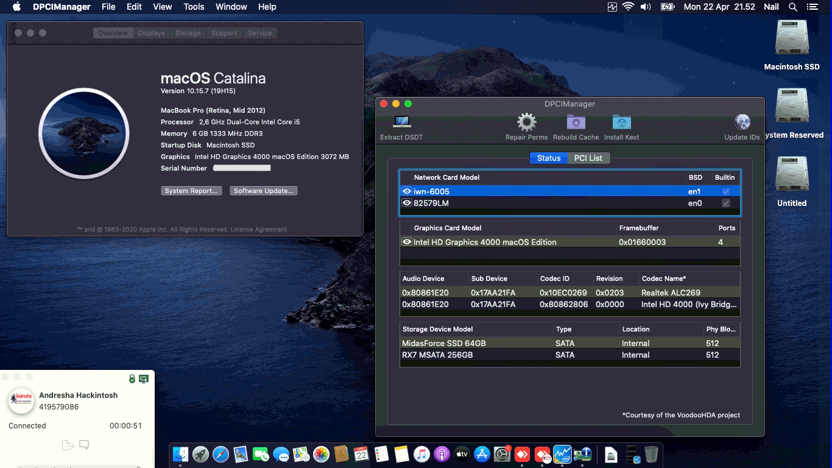This screenshot has width=832, height=468.
Task: Open the Tools menu
Action: click(x=194, y=7)
